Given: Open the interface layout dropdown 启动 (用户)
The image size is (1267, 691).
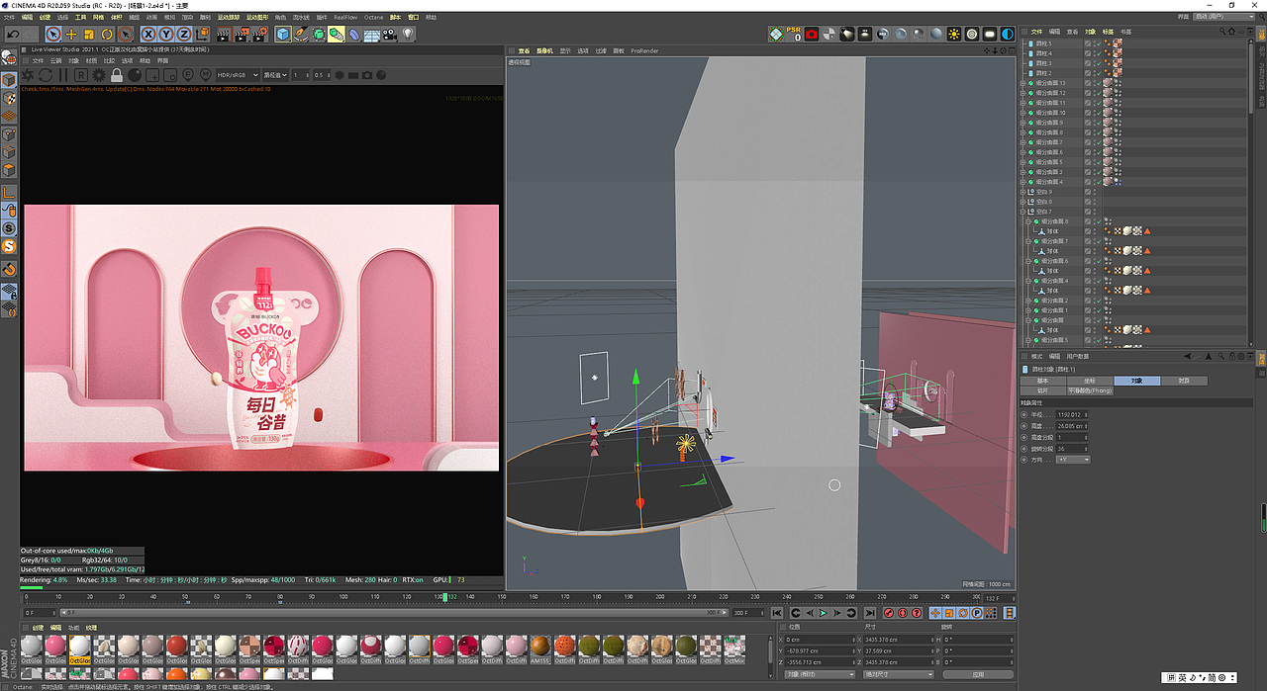Looking at the screenshot, I should [1224, 17].
